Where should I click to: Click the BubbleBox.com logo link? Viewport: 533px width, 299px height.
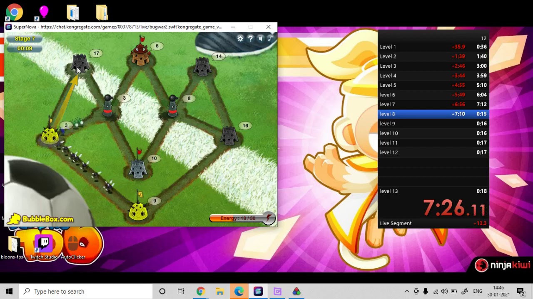click(41, 219)
